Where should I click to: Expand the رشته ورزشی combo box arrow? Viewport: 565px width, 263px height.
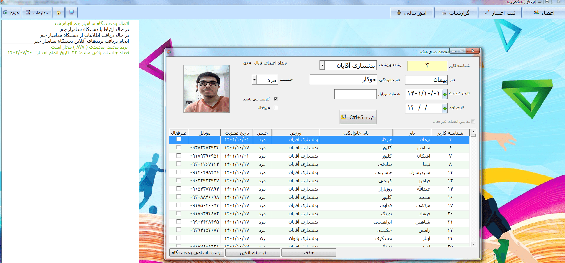coord(322,65)
